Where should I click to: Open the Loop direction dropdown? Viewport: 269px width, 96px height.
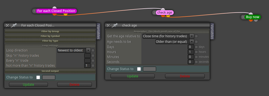pos(74,50)
